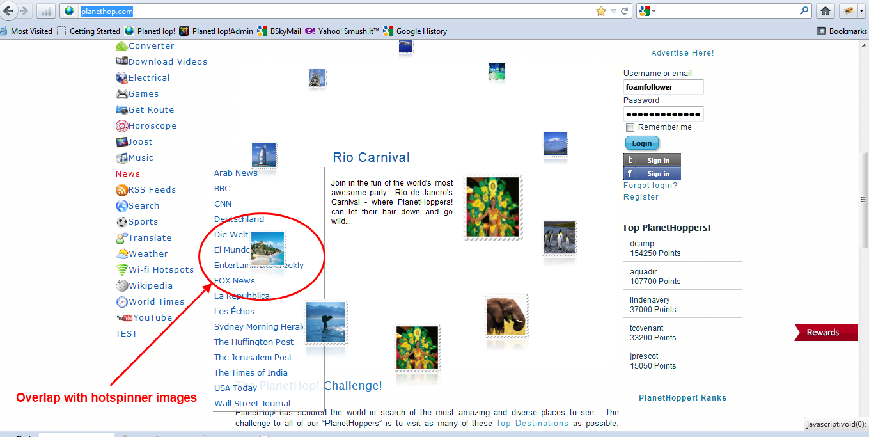Click the magnifier in the Google search box
Image resolution: width=869 pixels, height=437 pixels.
click(x=804, y=11)
